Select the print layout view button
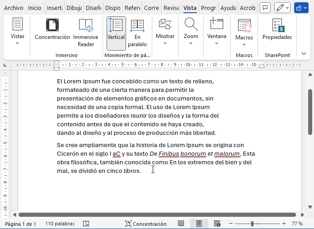This screenshot has width=314, height=229. click(x=199, y=224)
